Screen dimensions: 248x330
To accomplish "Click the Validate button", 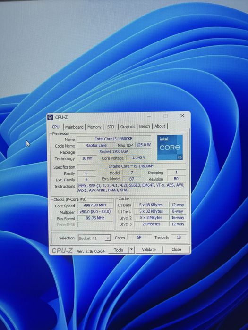I will pos(149,249).
